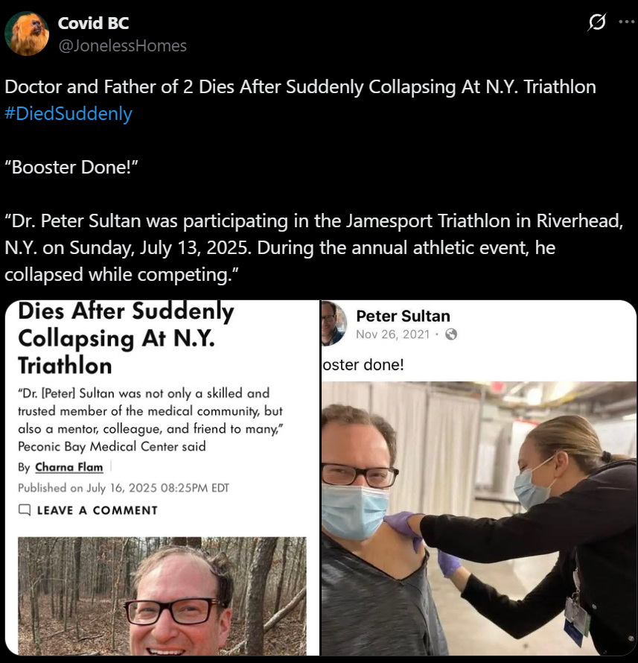
Task: Click the article headline text
Action: click(126, 339)
